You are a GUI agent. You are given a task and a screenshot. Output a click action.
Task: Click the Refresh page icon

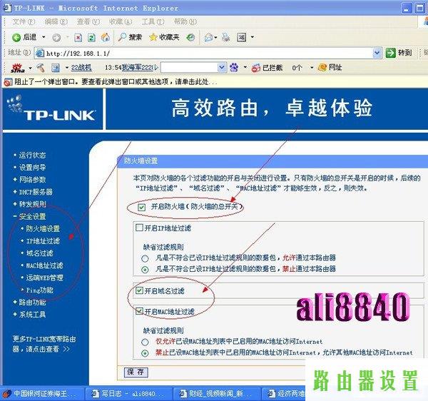click(91, 37)
